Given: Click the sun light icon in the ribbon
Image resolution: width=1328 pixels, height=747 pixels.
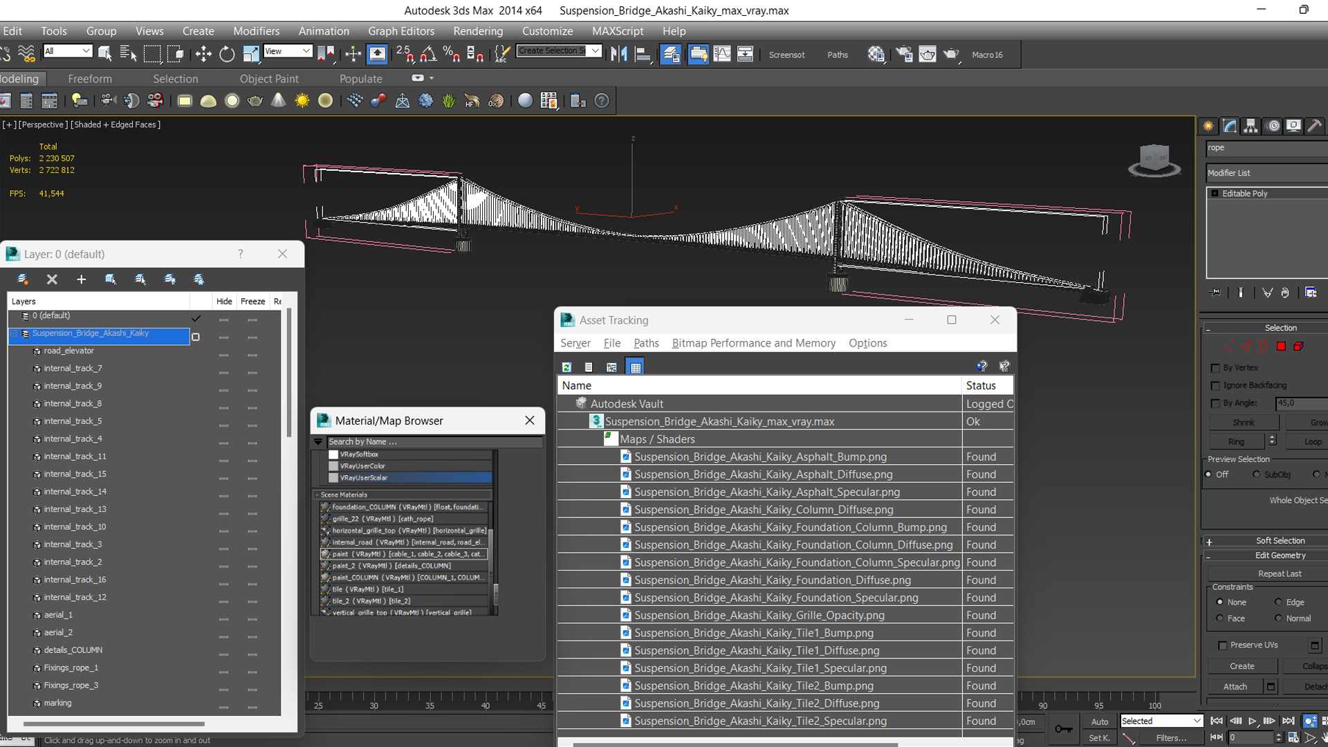Looking at the screenshot, I should pyautogui.click(x=302, y=101).
